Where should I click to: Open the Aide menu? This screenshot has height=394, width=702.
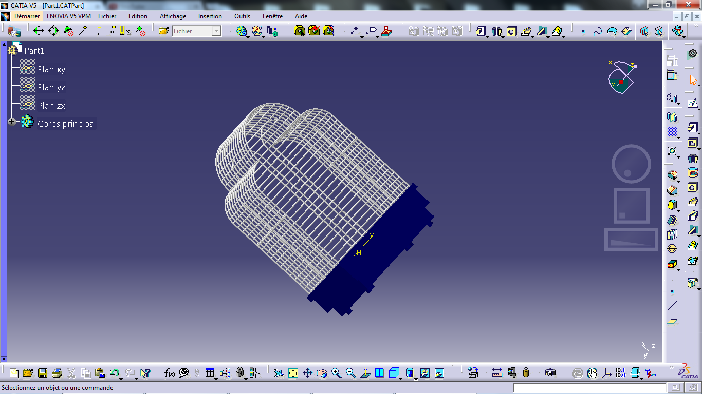301,16
